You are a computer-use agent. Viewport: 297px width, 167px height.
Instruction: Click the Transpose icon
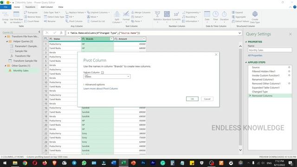coord(26,13)
